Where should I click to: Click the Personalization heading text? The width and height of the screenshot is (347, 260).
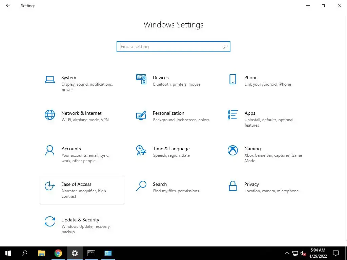pos(168,113)
